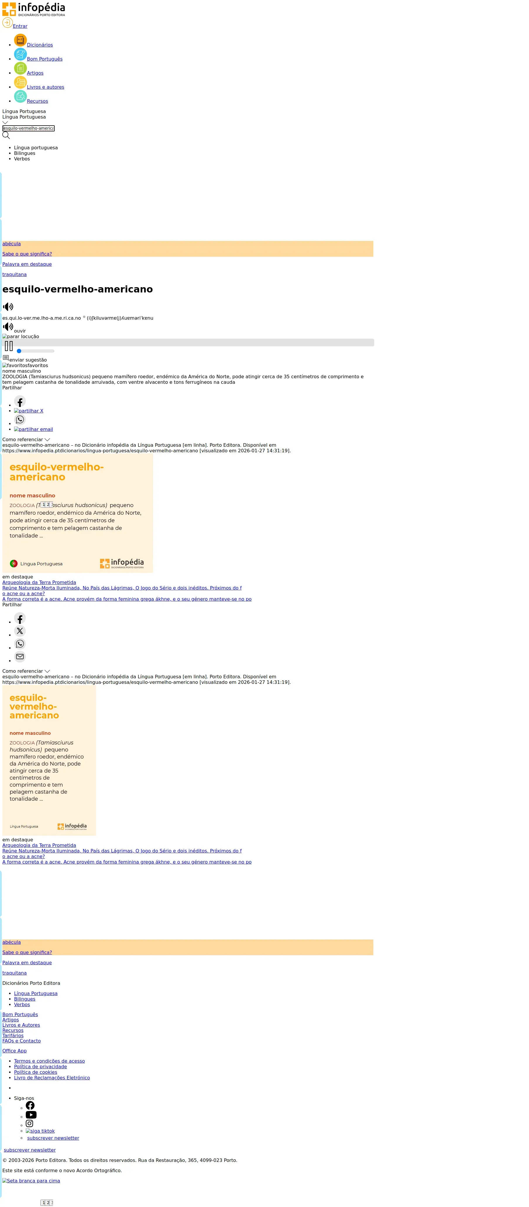Expand Como referenciar below the envelope share icon
The width and height of the screenshot is (529, 1207).
[26, 671]
